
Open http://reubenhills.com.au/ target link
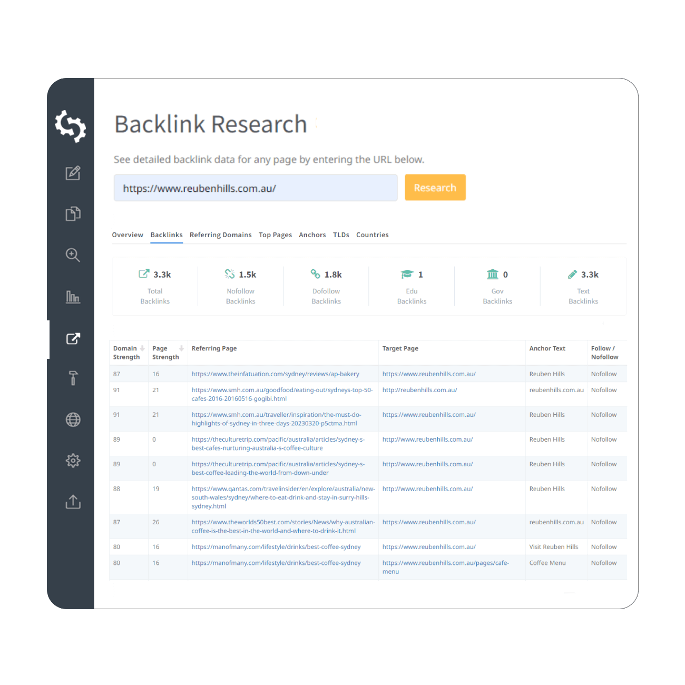pyautogui.click(x=419, y=390)
